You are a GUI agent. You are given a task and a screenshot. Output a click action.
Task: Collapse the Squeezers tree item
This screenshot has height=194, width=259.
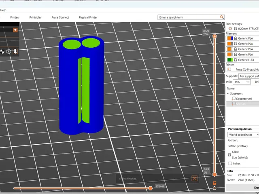tap(228, 93)
